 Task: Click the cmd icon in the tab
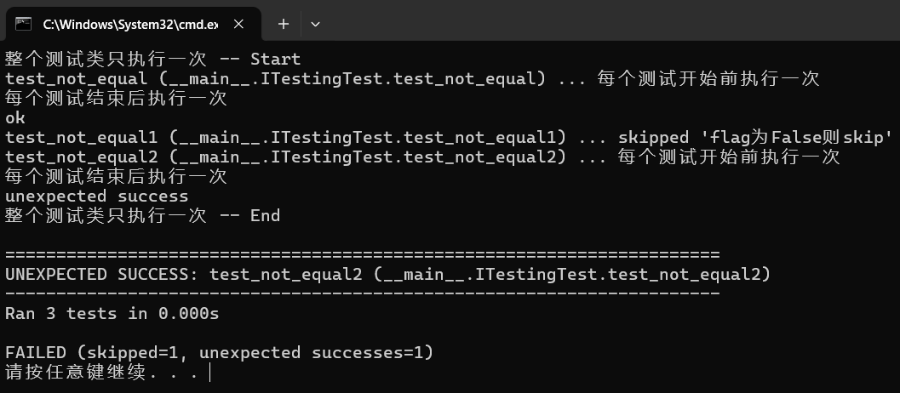(24, 24)
